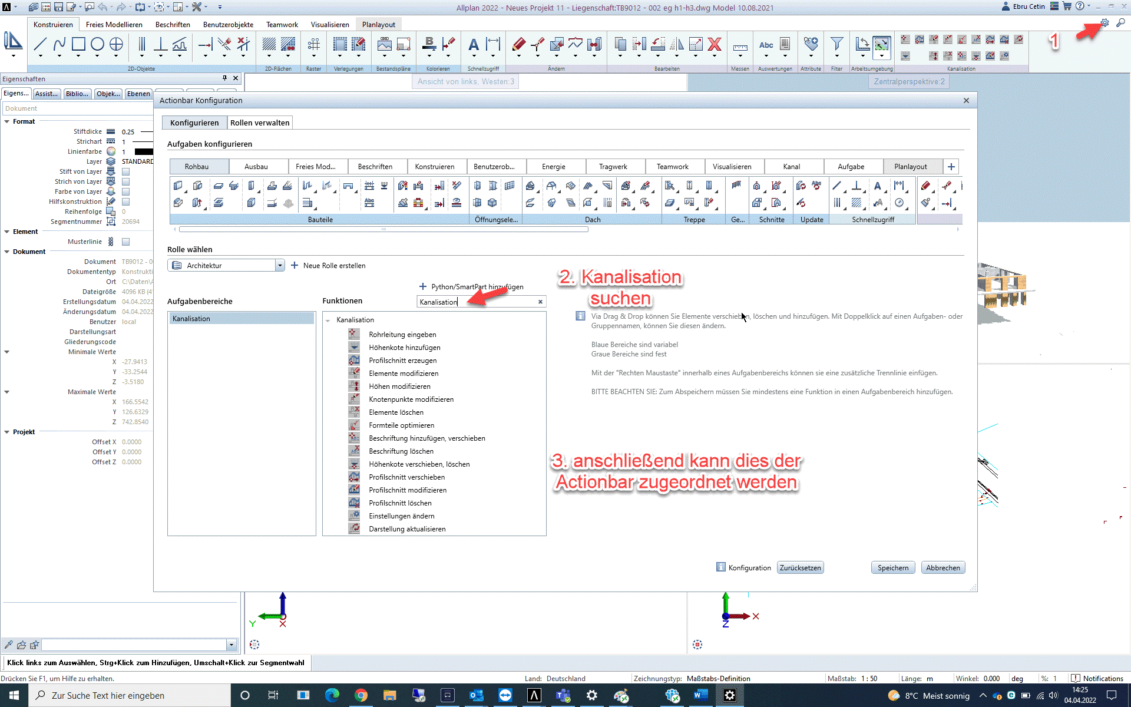Click the Zurücksetzen button

tap(800, 568)
